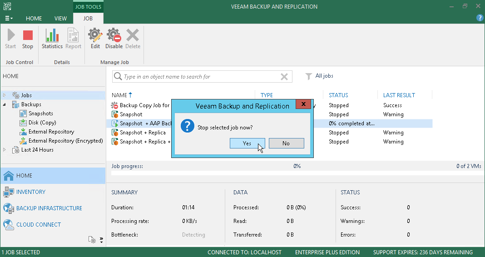The width and height of the screenshot is (485, 257).
Task: Click the unencrypted External Repository cloud icon
Action: coord(23,132)
